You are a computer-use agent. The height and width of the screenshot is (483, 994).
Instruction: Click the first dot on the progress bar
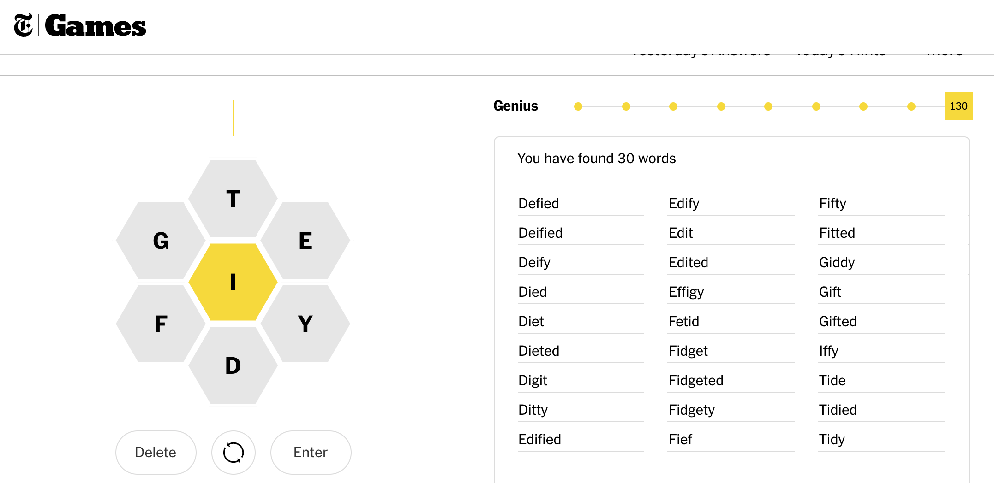click(578, 106)
